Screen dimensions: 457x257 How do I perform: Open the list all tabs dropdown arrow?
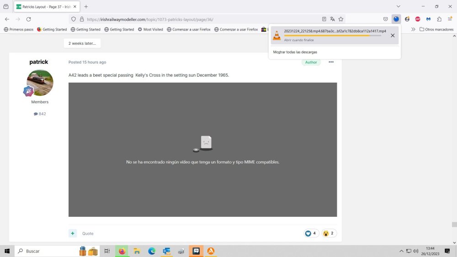pos(398,6)
